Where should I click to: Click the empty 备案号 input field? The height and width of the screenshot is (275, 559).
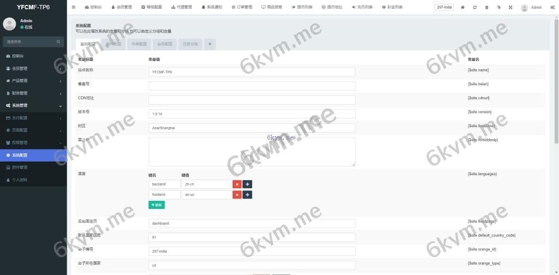click(252, 86)
